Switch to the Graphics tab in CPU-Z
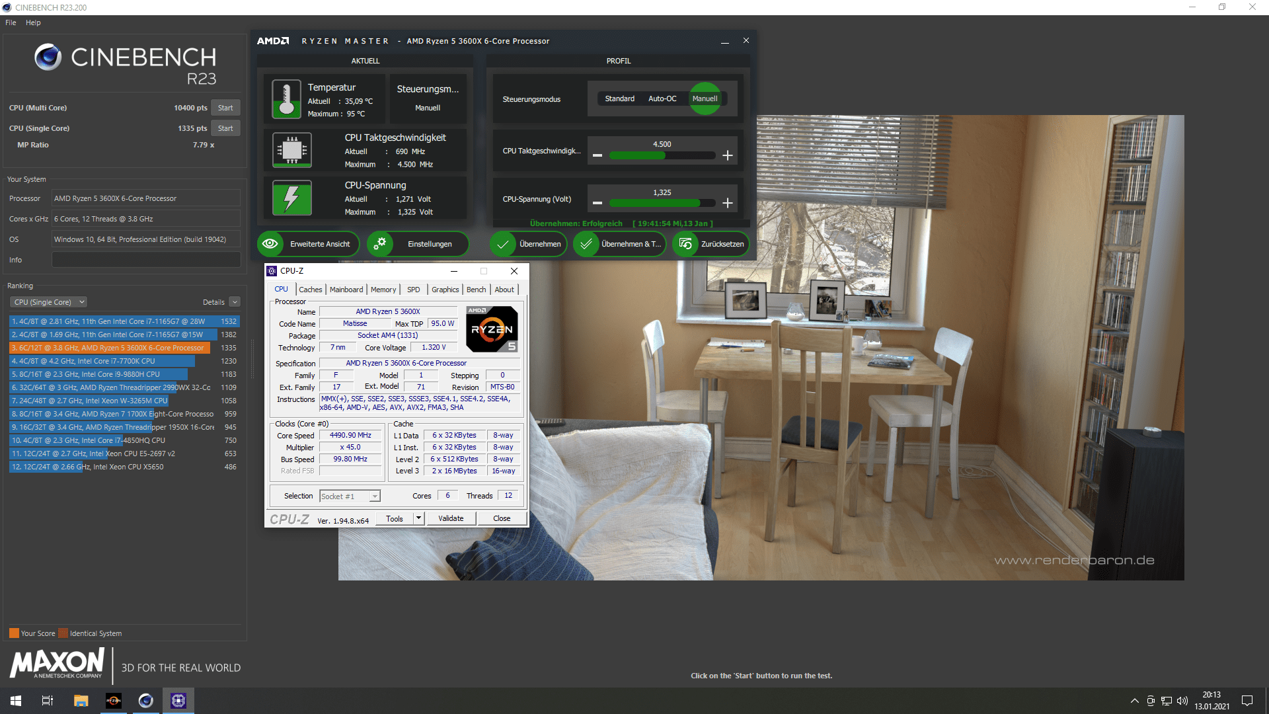This screenshot has width=1269, height=714. [x=445, y=290]
